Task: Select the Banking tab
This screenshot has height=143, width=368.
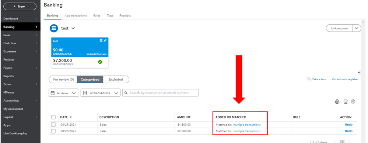Action: point(52,16)
